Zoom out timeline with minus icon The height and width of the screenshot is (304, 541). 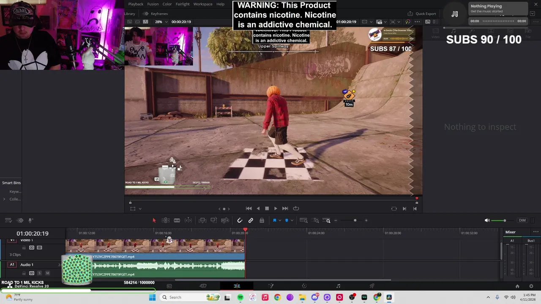336,220
